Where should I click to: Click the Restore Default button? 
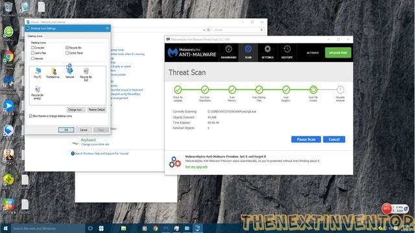pyautogui.click(x=97, y=109)
